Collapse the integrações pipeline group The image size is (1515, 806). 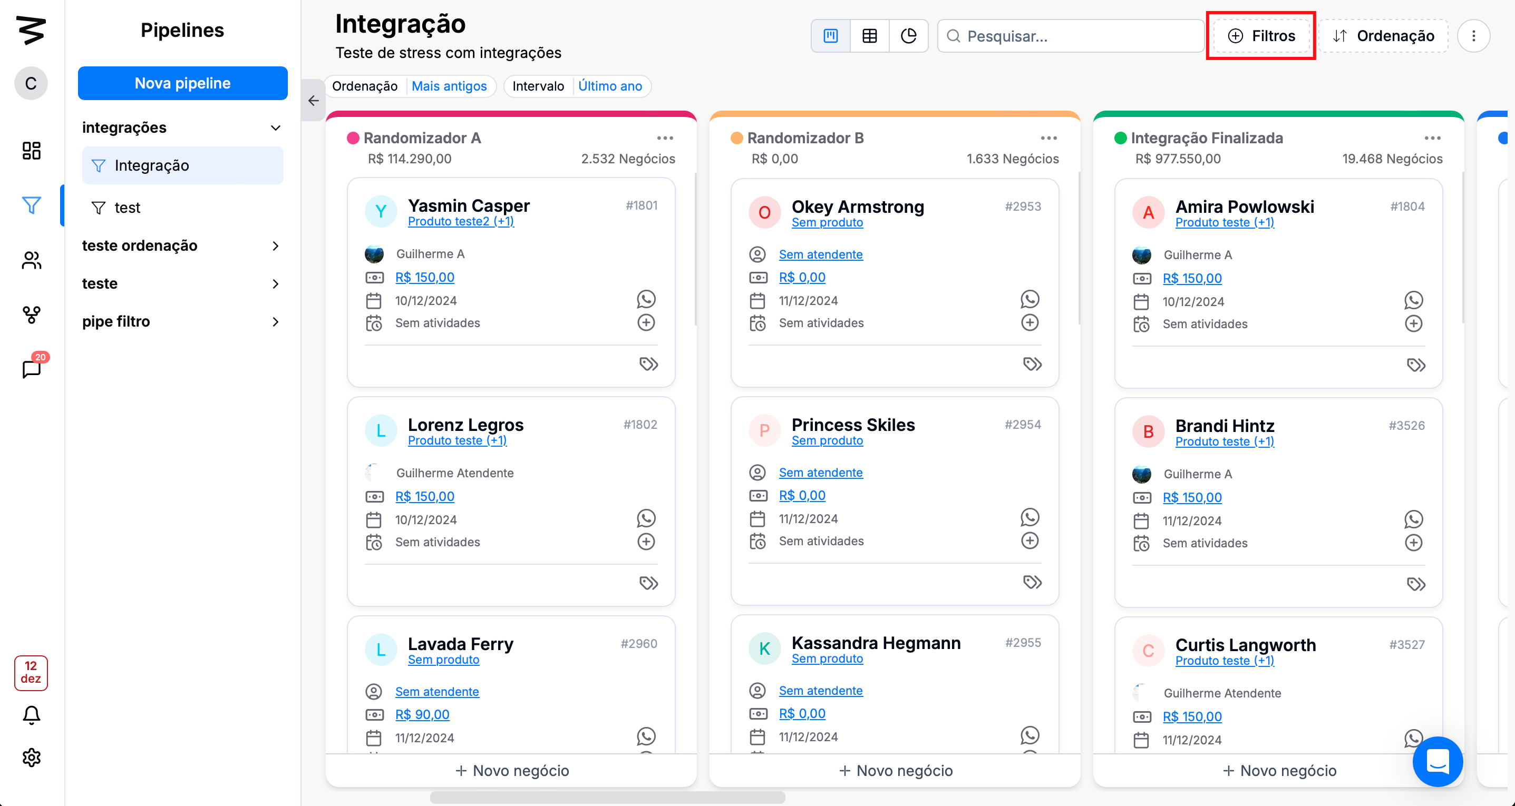pyautogui.click(x=275, y=127)
